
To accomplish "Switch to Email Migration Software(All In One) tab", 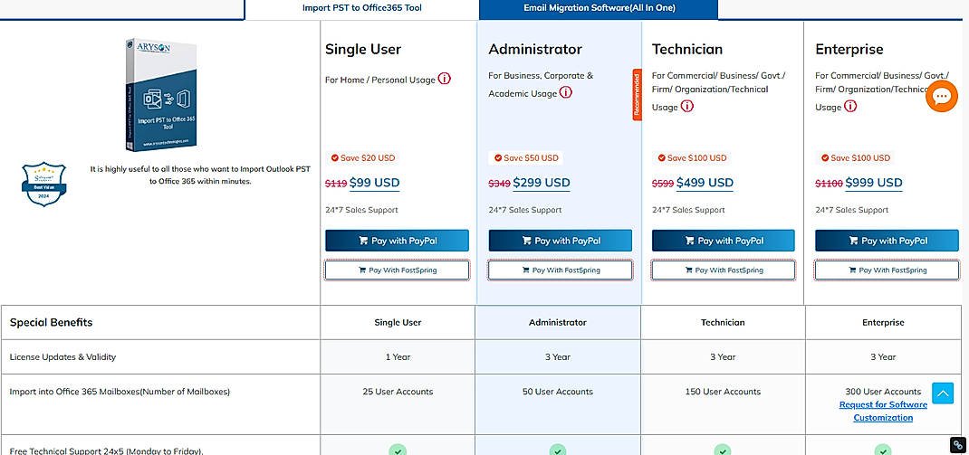I will click(599, 9).
